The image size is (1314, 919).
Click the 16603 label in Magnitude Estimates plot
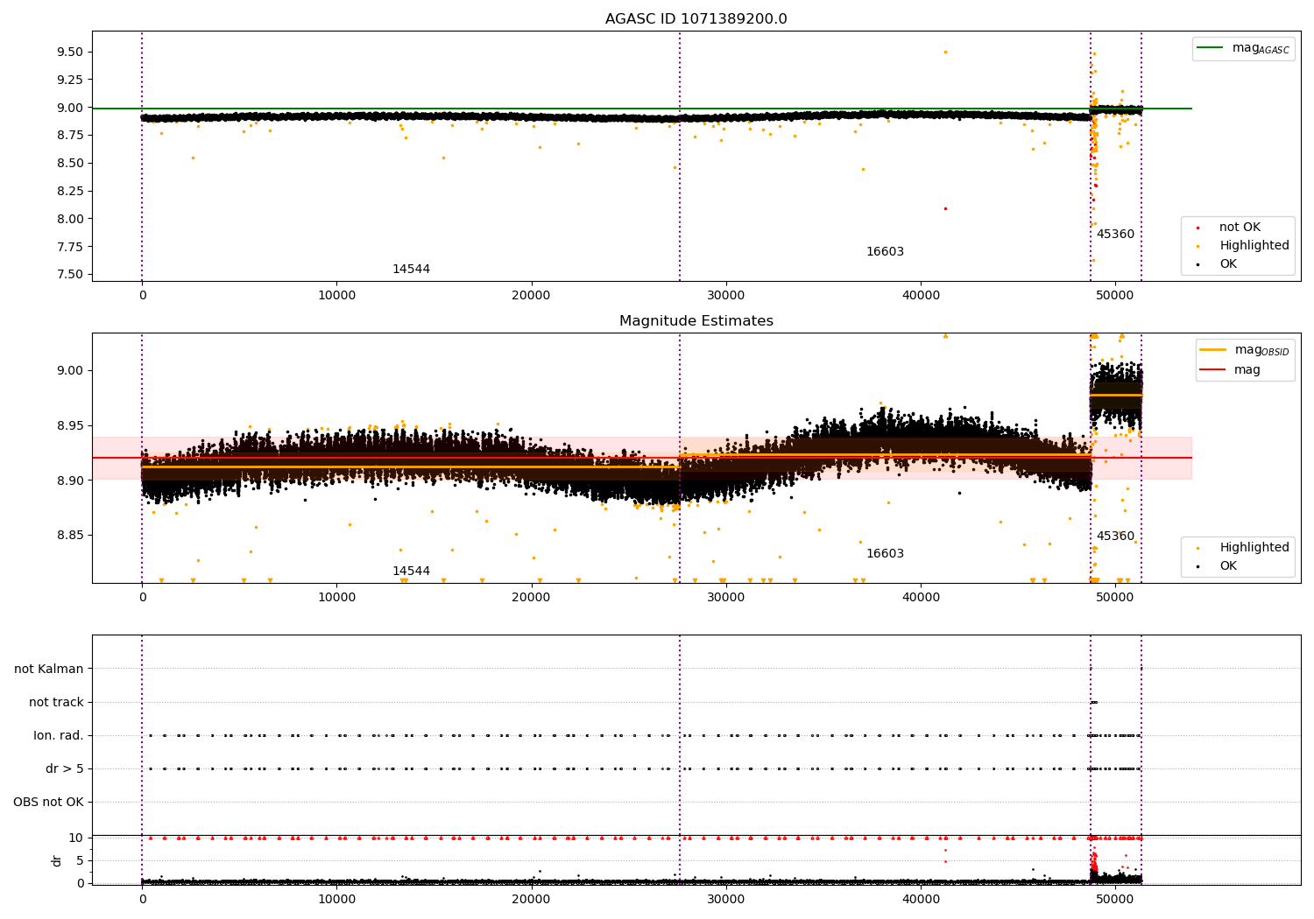pyautogui.click(x=885, y=554)
